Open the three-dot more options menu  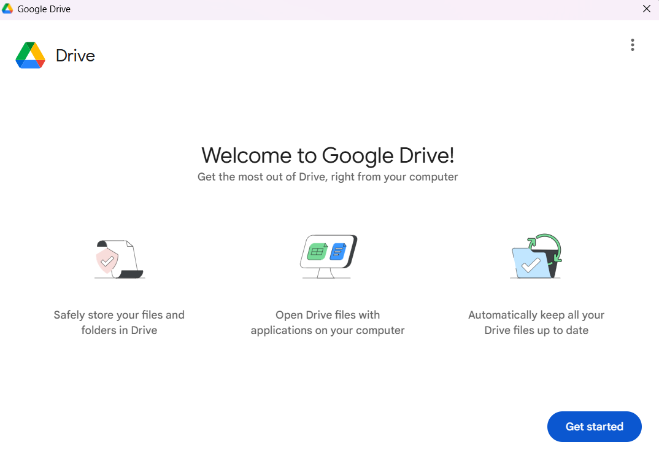pyautogui.click(x=633, y=45)
